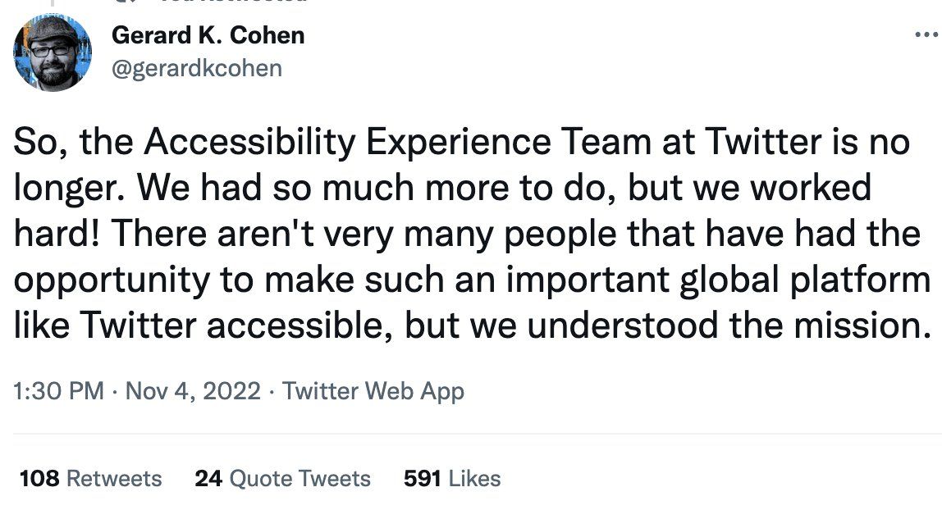View the 108 Retweets list
Image resolution: width=942 pixels, height=510 pixels.
click(90, 478)
